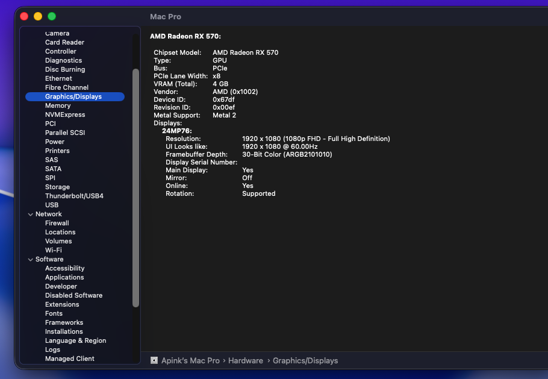The width and height of the screenshot is (548, 379).
Task: Click 1920 x 1080 @ 60.00Hz value
Action: pyautogui.click(x=279, y=147)
